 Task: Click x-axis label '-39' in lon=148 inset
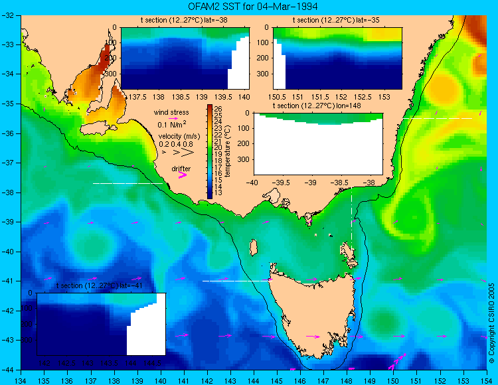tap(310, 183)
